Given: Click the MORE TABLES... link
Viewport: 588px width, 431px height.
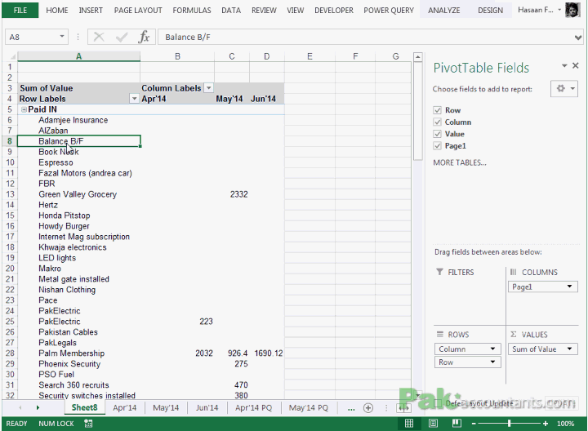Looking at the screenshot, I should pos(460,162).
